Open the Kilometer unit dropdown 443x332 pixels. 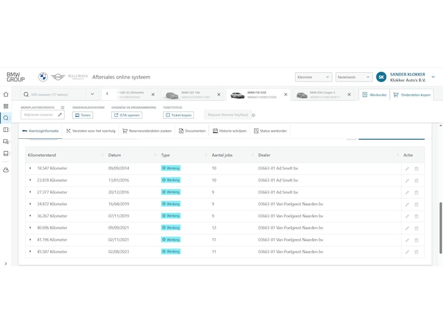[313, 77]
